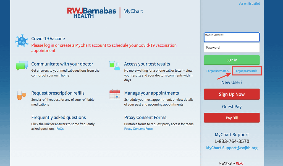The width and height of the screenshot is (283, 166).
Task: Focus the MyChart Username field
Action: click(232, 37)
